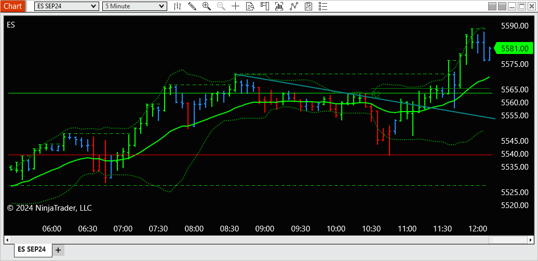
Task: Select the crosshair cursor icon
Action: click(235, 6)
